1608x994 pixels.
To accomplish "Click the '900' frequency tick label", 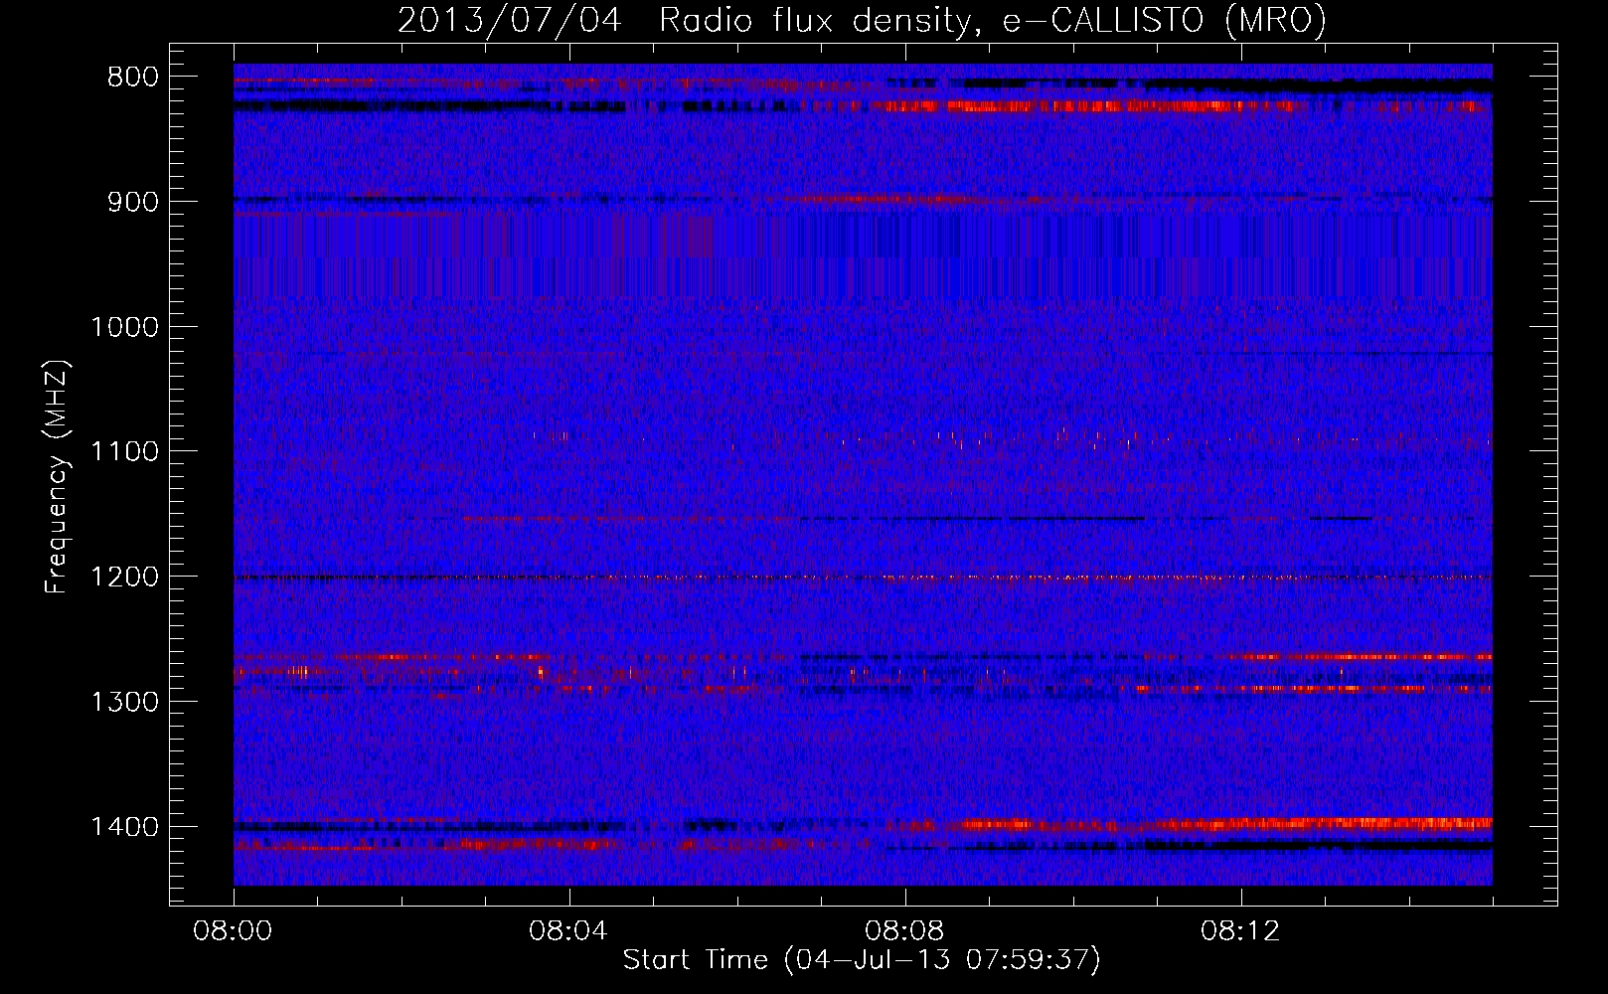I will point(132,202).
